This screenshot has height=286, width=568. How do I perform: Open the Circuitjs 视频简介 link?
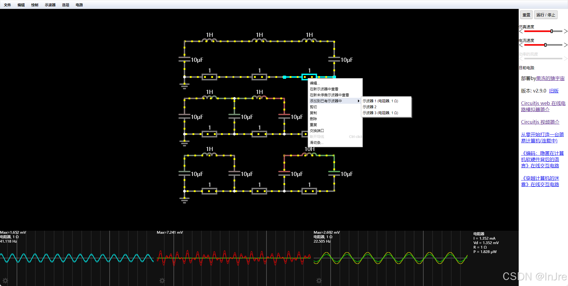(540, 122)
